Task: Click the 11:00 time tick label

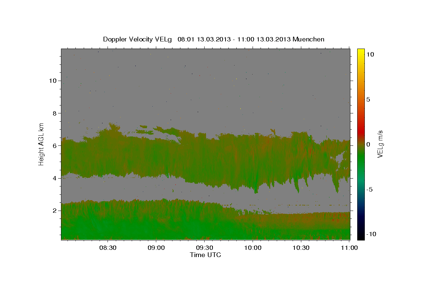Action: click(349, 248)
